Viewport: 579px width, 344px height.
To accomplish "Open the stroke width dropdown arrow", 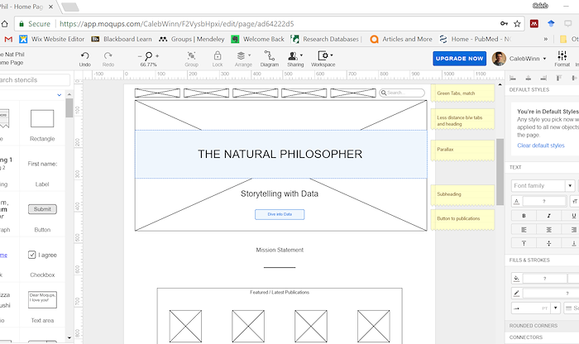I will (555, 308).
